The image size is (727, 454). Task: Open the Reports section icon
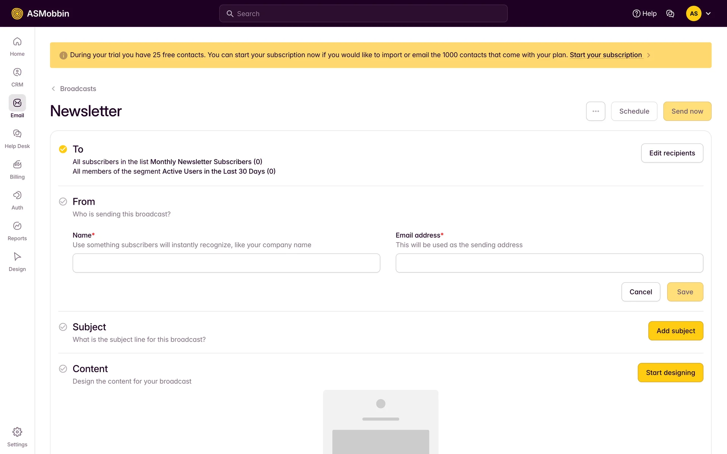[17, 226]
